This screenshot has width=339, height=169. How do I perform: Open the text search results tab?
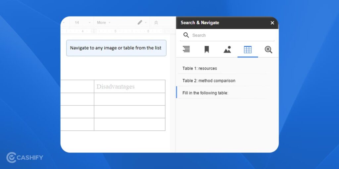[268, 50]
